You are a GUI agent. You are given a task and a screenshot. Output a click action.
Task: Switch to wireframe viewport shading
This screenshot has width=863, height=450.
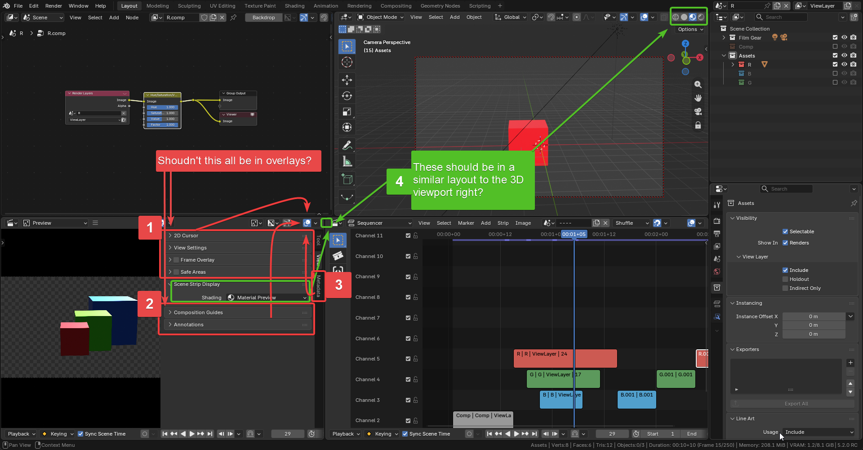pyautogui.click(x=676, y=17)
